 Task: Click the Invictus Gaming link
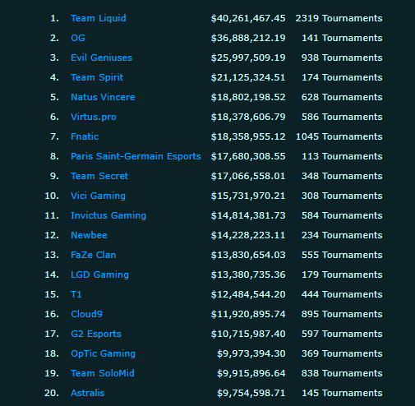point(108,215)
